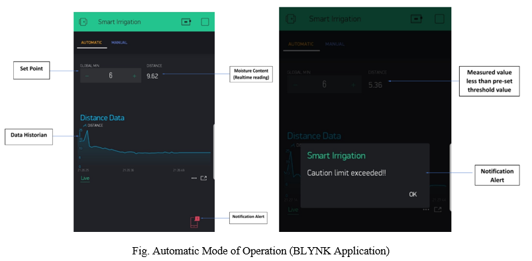The height and width of the screenshot is (261, 532).
Task: Dismiss the alert with OK button
Action: 413,194
